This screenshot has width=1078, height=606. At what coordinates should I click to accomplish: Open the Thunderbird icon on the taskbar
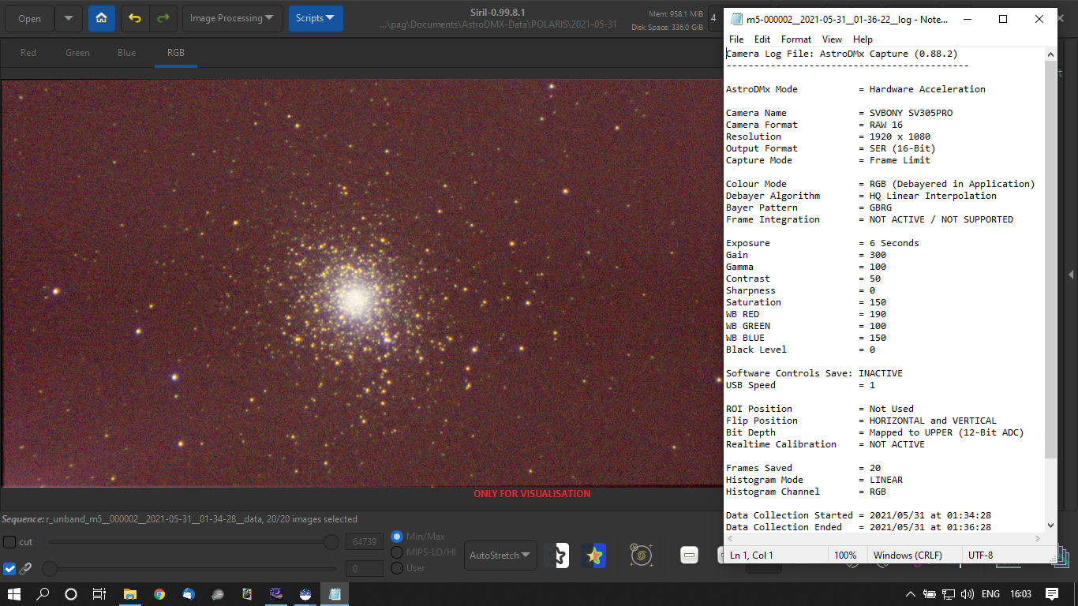coord(189,594)
